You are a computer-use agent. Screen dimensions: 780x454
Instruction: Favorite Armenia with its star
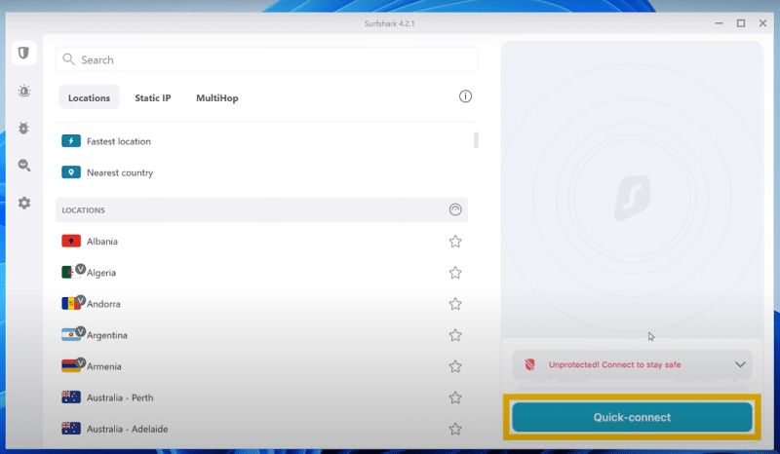(455, 366)
